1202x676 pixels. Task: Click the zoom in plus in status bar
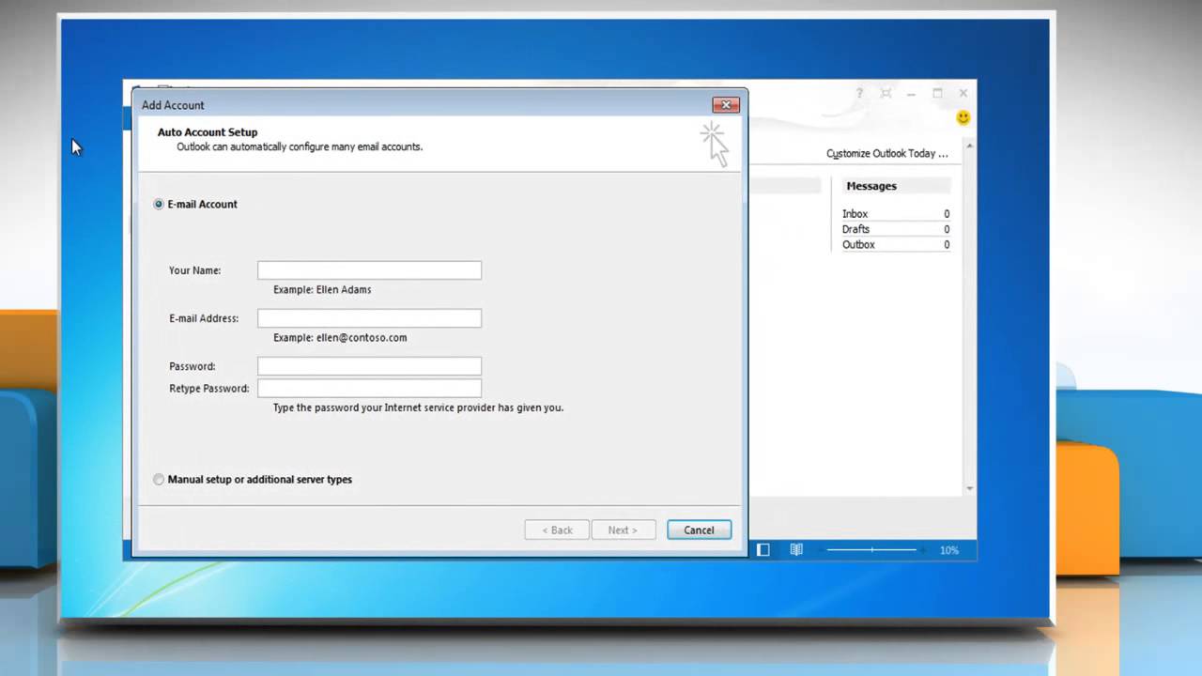click(x=922, y=549)
